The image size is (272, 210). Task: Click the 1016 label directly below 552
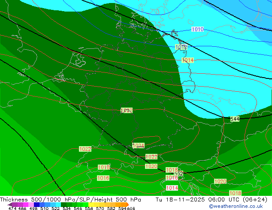click(x=172, y=177)
